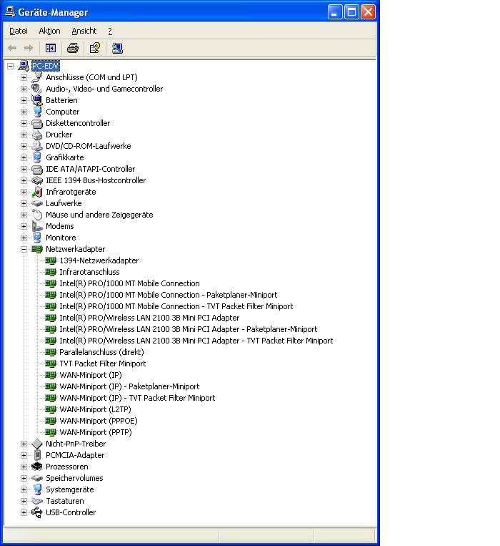Screen dimensions: 500x546
Task: Open the Help properties toolbar icon
Action: pos(95,48)
